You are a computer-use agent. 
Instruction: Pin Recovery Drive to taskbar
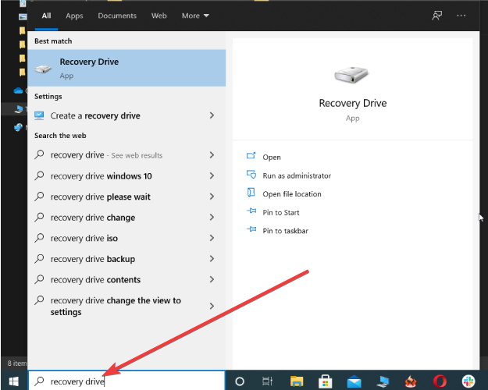277,231
